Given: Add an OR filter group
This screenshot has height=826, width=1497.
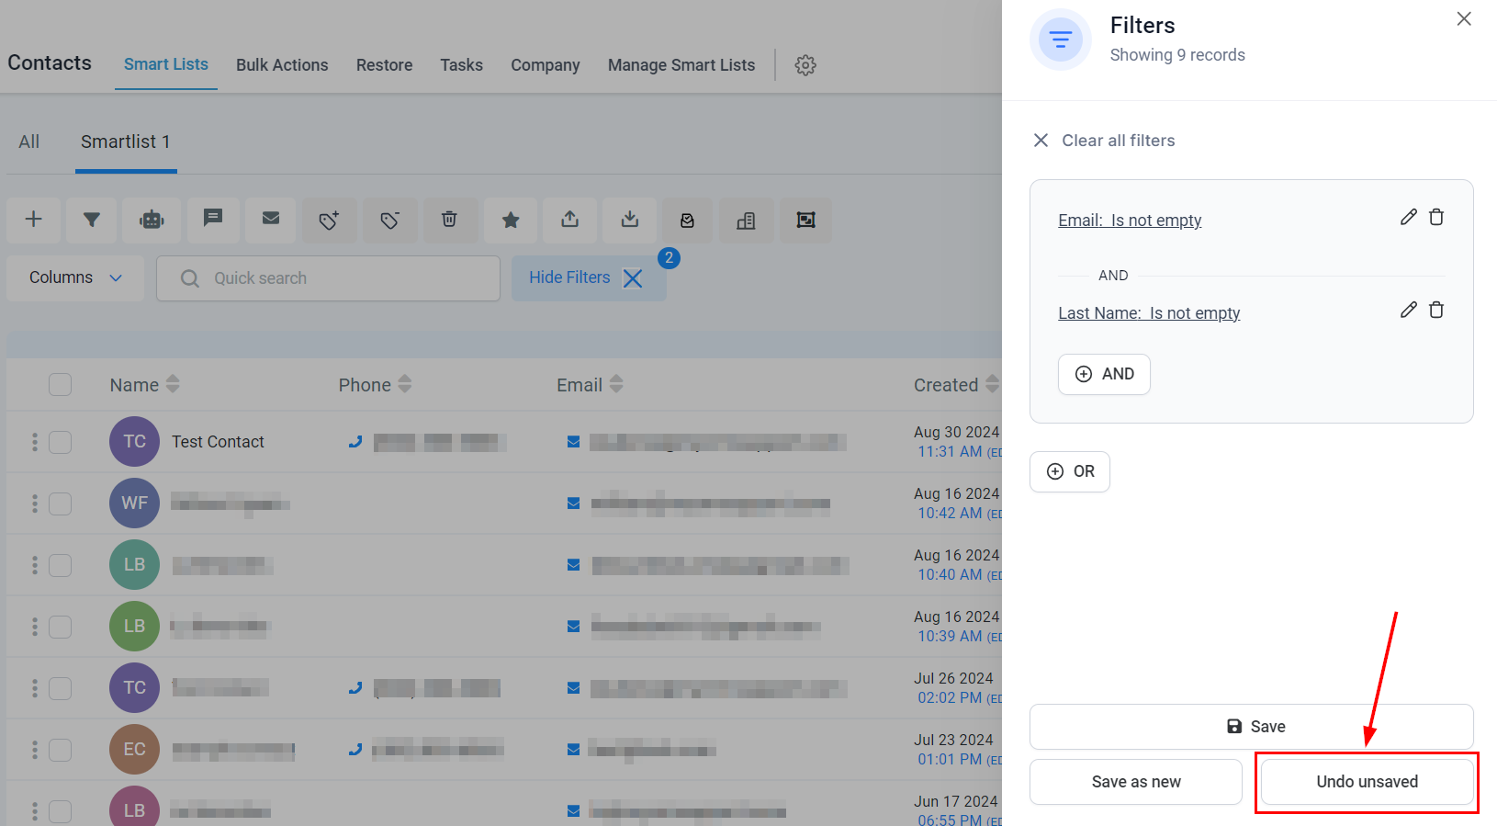Looking at the screenshot, I should (1070, 471).
